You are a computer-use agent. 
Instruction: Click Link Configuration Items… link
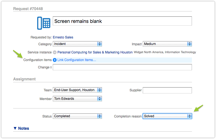[x=77, y=60]
